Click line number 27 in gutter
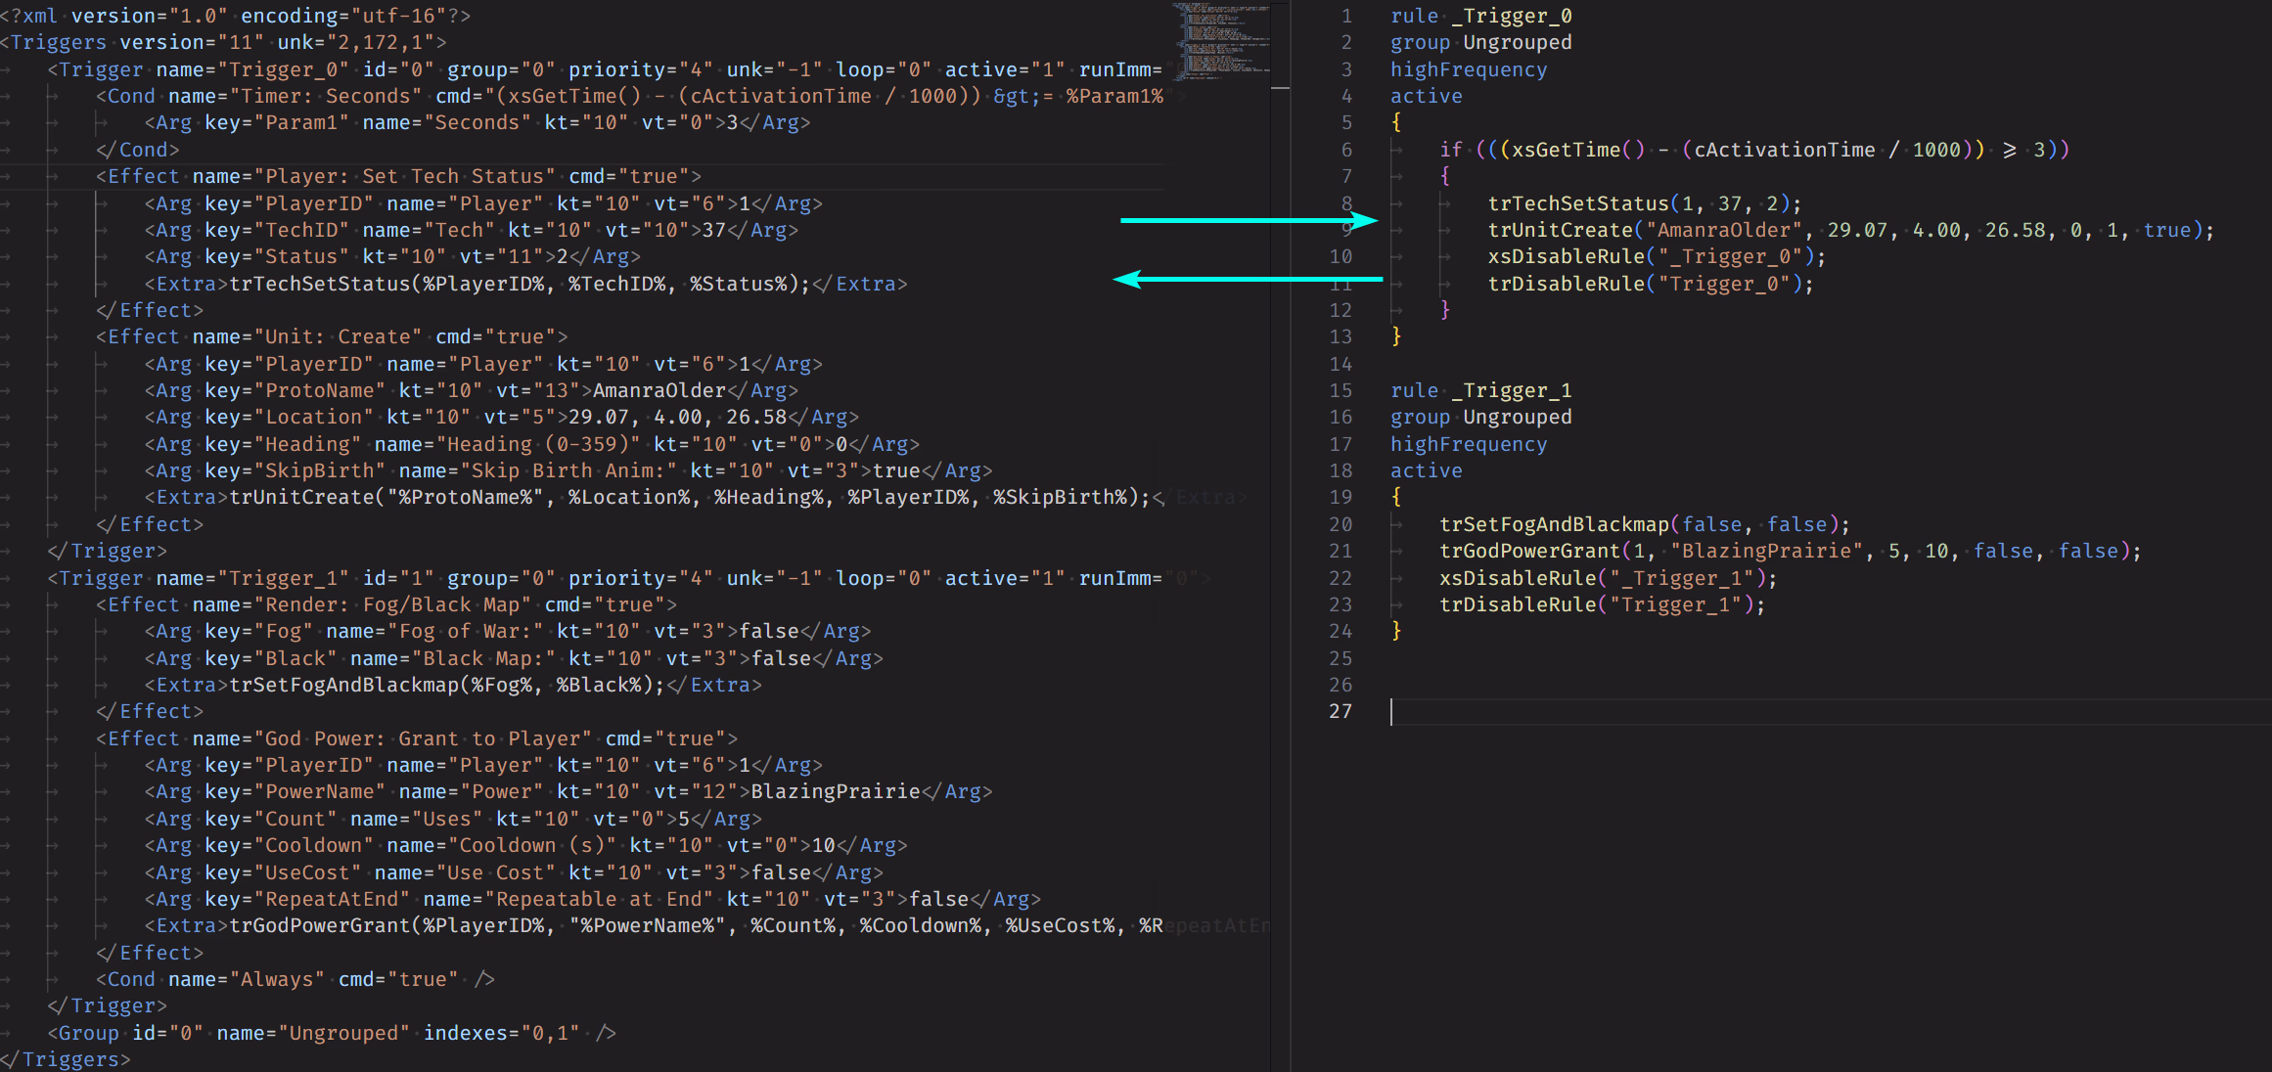Image resolution: width=2272 pixels, height=1072 pixels. pos(1340,711)
